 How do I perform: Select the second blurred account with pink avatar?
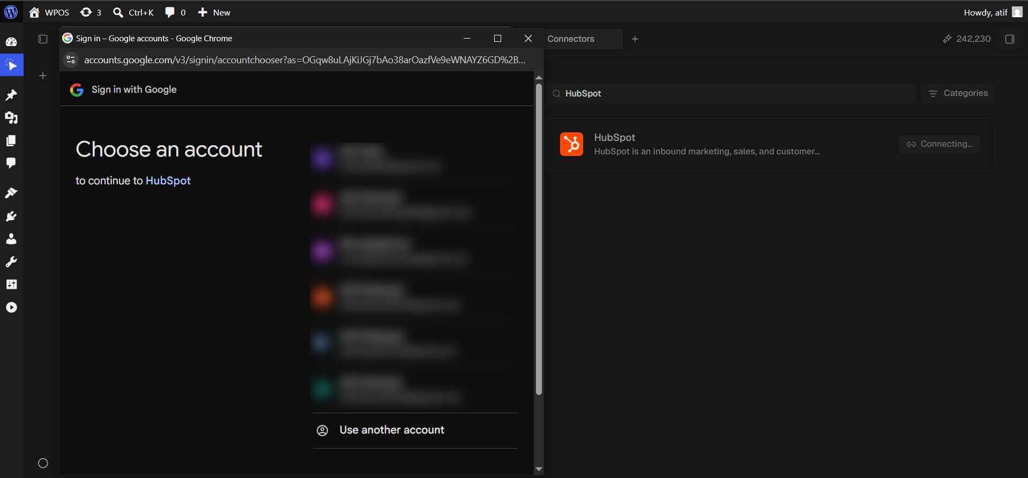coord(415,204)
